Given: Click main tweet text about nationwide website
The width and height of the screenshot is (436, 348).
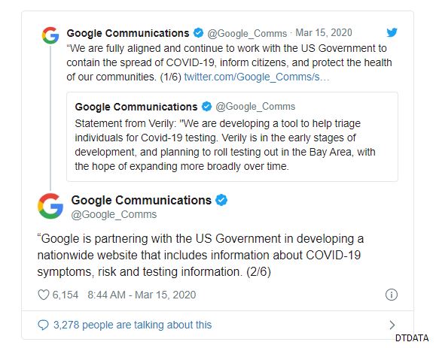Looking at the screenshot, I should tap(200, 255).
